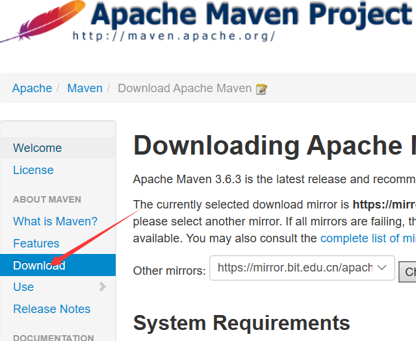Click the http://maven.apache.org/ banner text
The image size is (416, 341).
click(174, 36)
